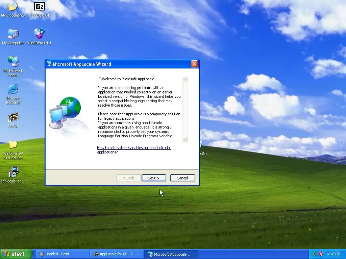Click the network connection tray icon
This screenshot has height=259, width=346.
(x=315, y=254)
